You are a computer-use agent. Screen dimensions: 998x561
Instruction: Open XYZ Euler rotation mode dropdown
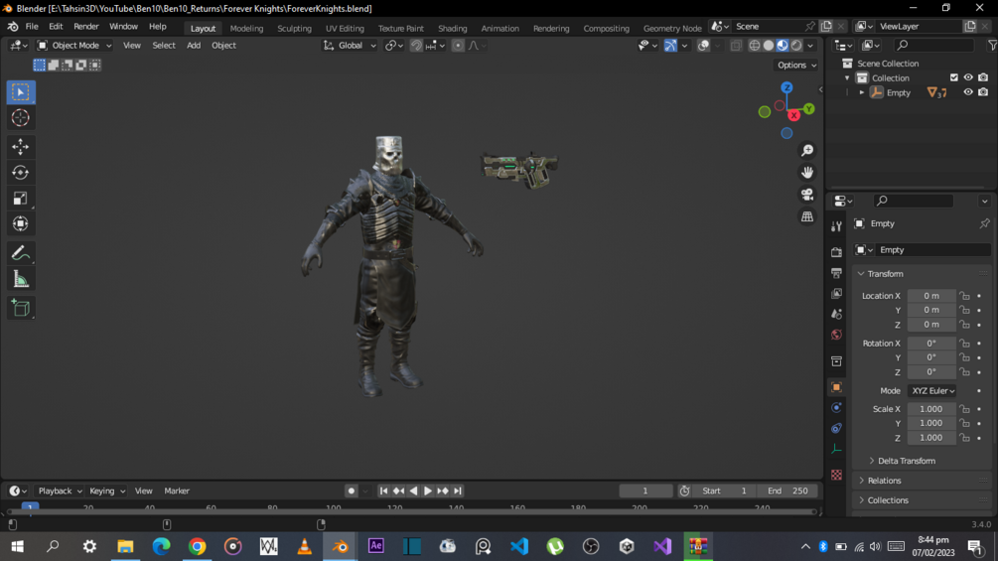point(932,390)
